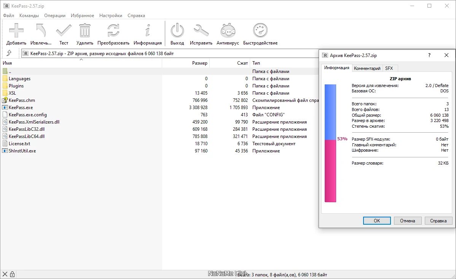456x279 pixels.
Task: Switch to the SFX tab
Action: click(389, 68)
